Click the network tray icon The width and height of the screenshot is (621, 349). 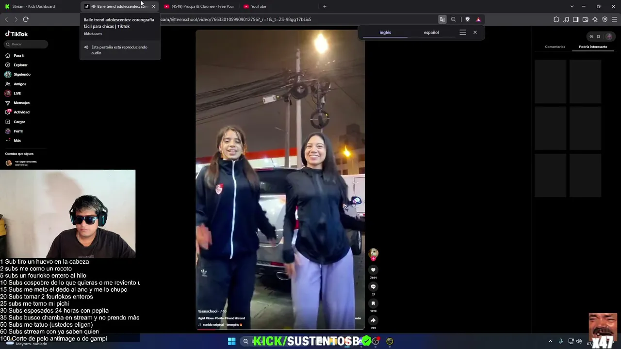pyautogui.click(x=571, y=341)
